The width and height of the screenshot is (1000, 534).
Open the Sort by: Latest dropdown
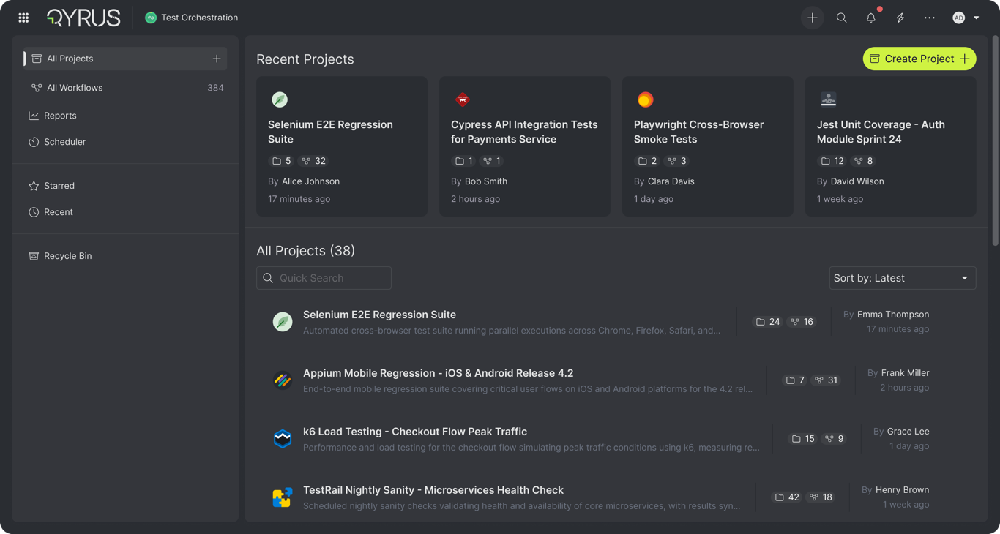point(903,278)
